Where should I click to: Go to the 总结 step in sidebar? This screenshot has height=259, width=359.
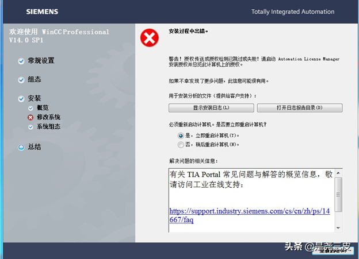[35, 147]
